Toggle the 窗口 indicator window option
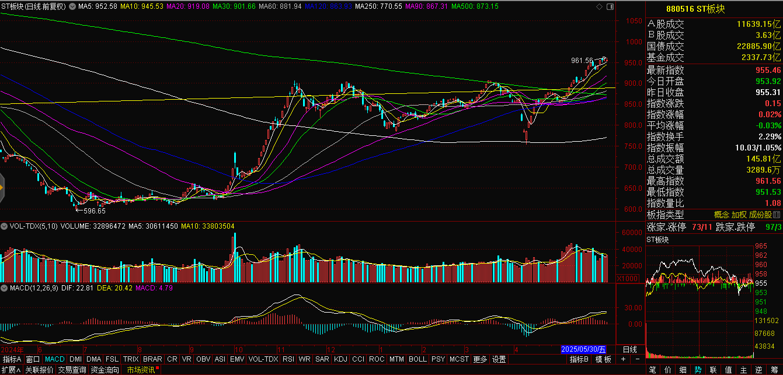This screenshot has height=375, width=783. pyautogui.click(x=33, y=359)
